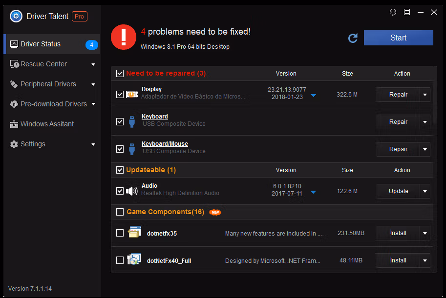Open Pre-download Drivers section

click(x=52, y=104)
